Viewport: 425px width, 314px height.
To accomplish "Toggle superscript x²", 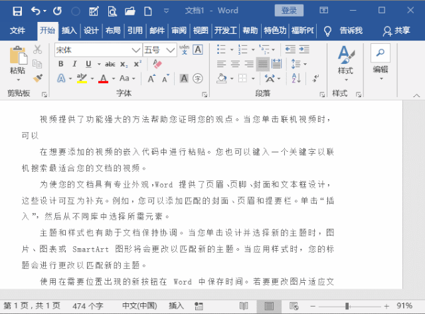I will pos(137,64).
